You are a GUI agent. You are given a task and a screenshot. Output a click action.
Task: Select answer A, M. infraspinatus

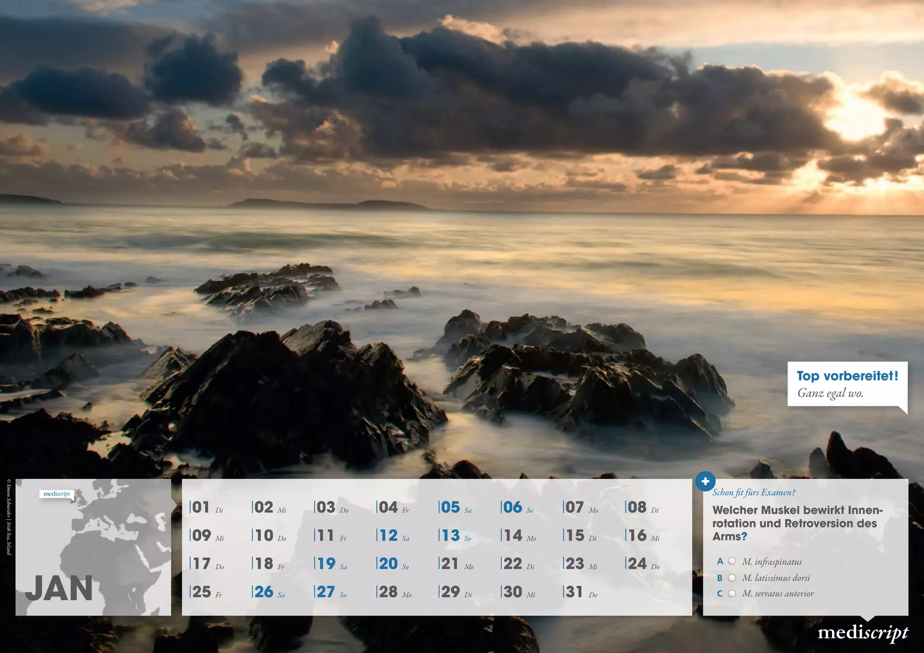(732, 561)
